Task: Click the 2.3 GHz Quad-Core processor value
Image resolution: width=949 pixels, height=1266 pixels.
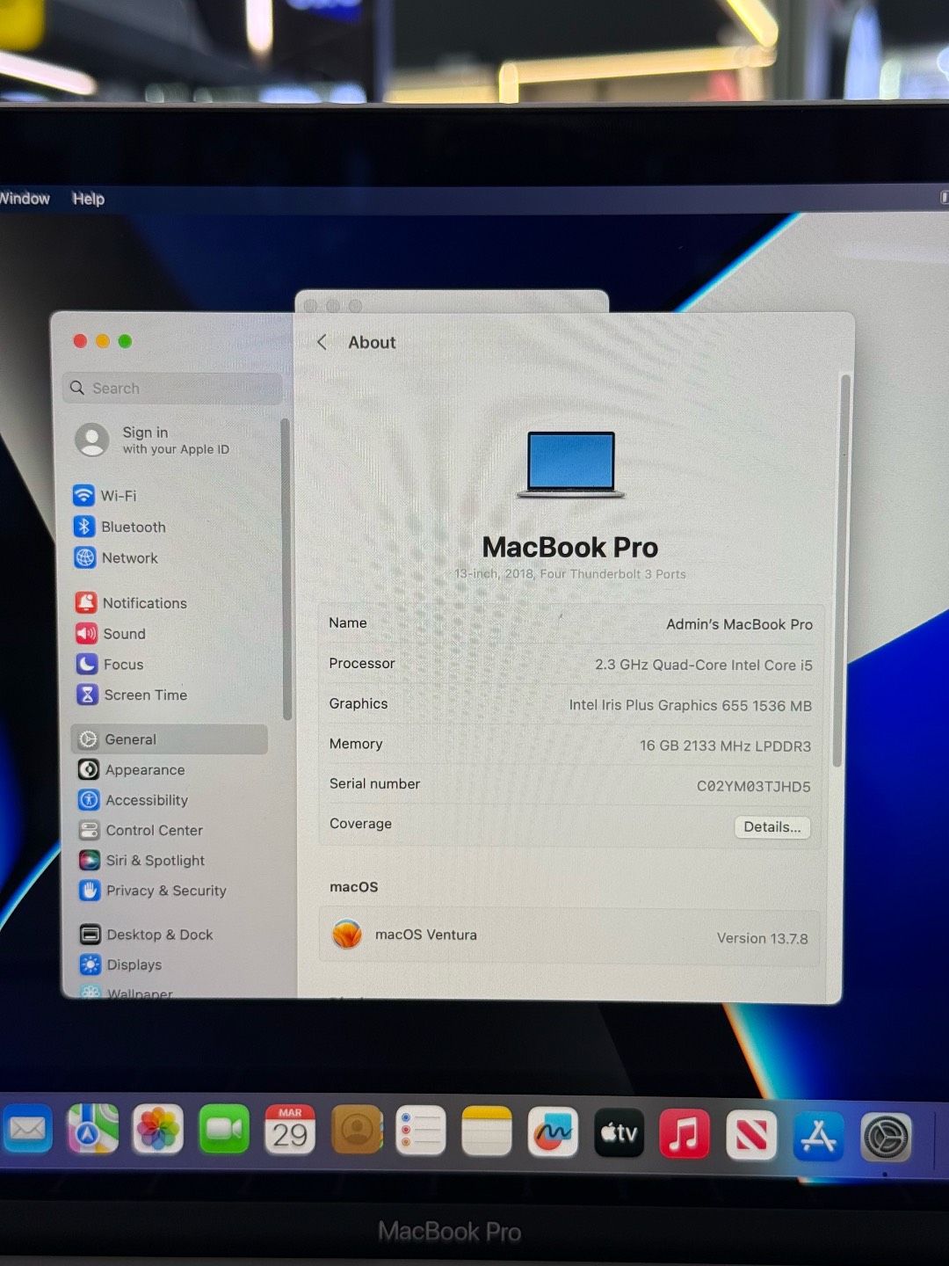Action: click(x=703, y=666)
